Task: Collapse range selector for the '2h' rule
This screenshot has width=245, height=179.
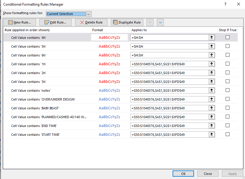Action: click(212, 73)
